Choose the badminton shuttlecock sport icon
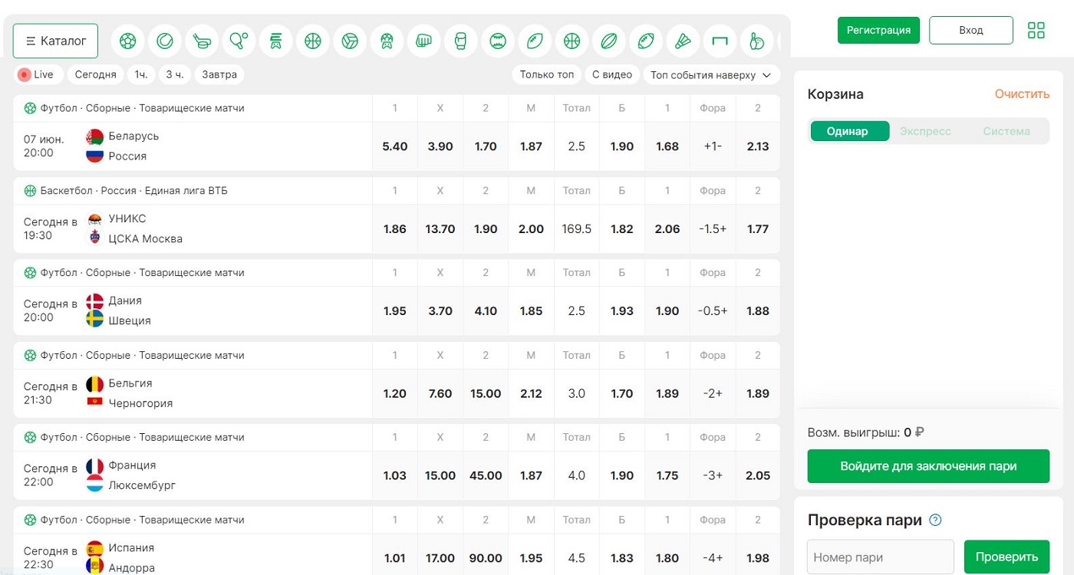The image size is (1074, 575). point(683,41)
